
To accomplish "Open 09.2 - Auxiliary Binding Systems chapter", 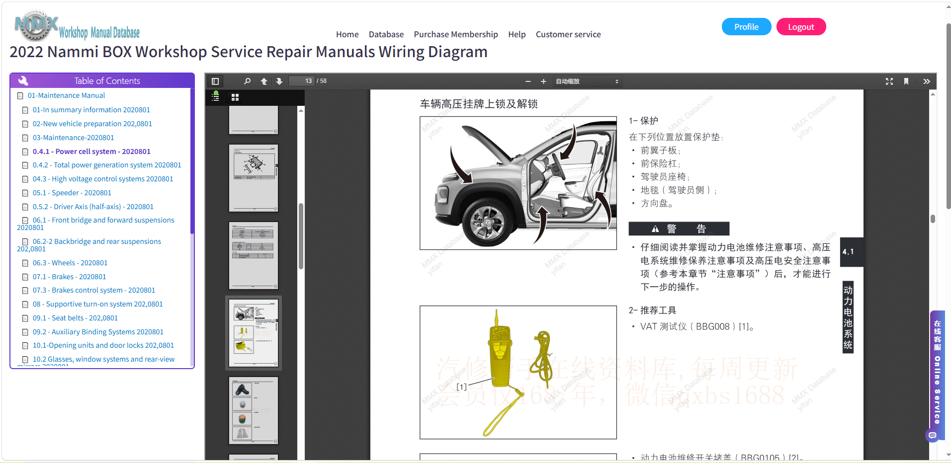I will (x=98, y=332).
